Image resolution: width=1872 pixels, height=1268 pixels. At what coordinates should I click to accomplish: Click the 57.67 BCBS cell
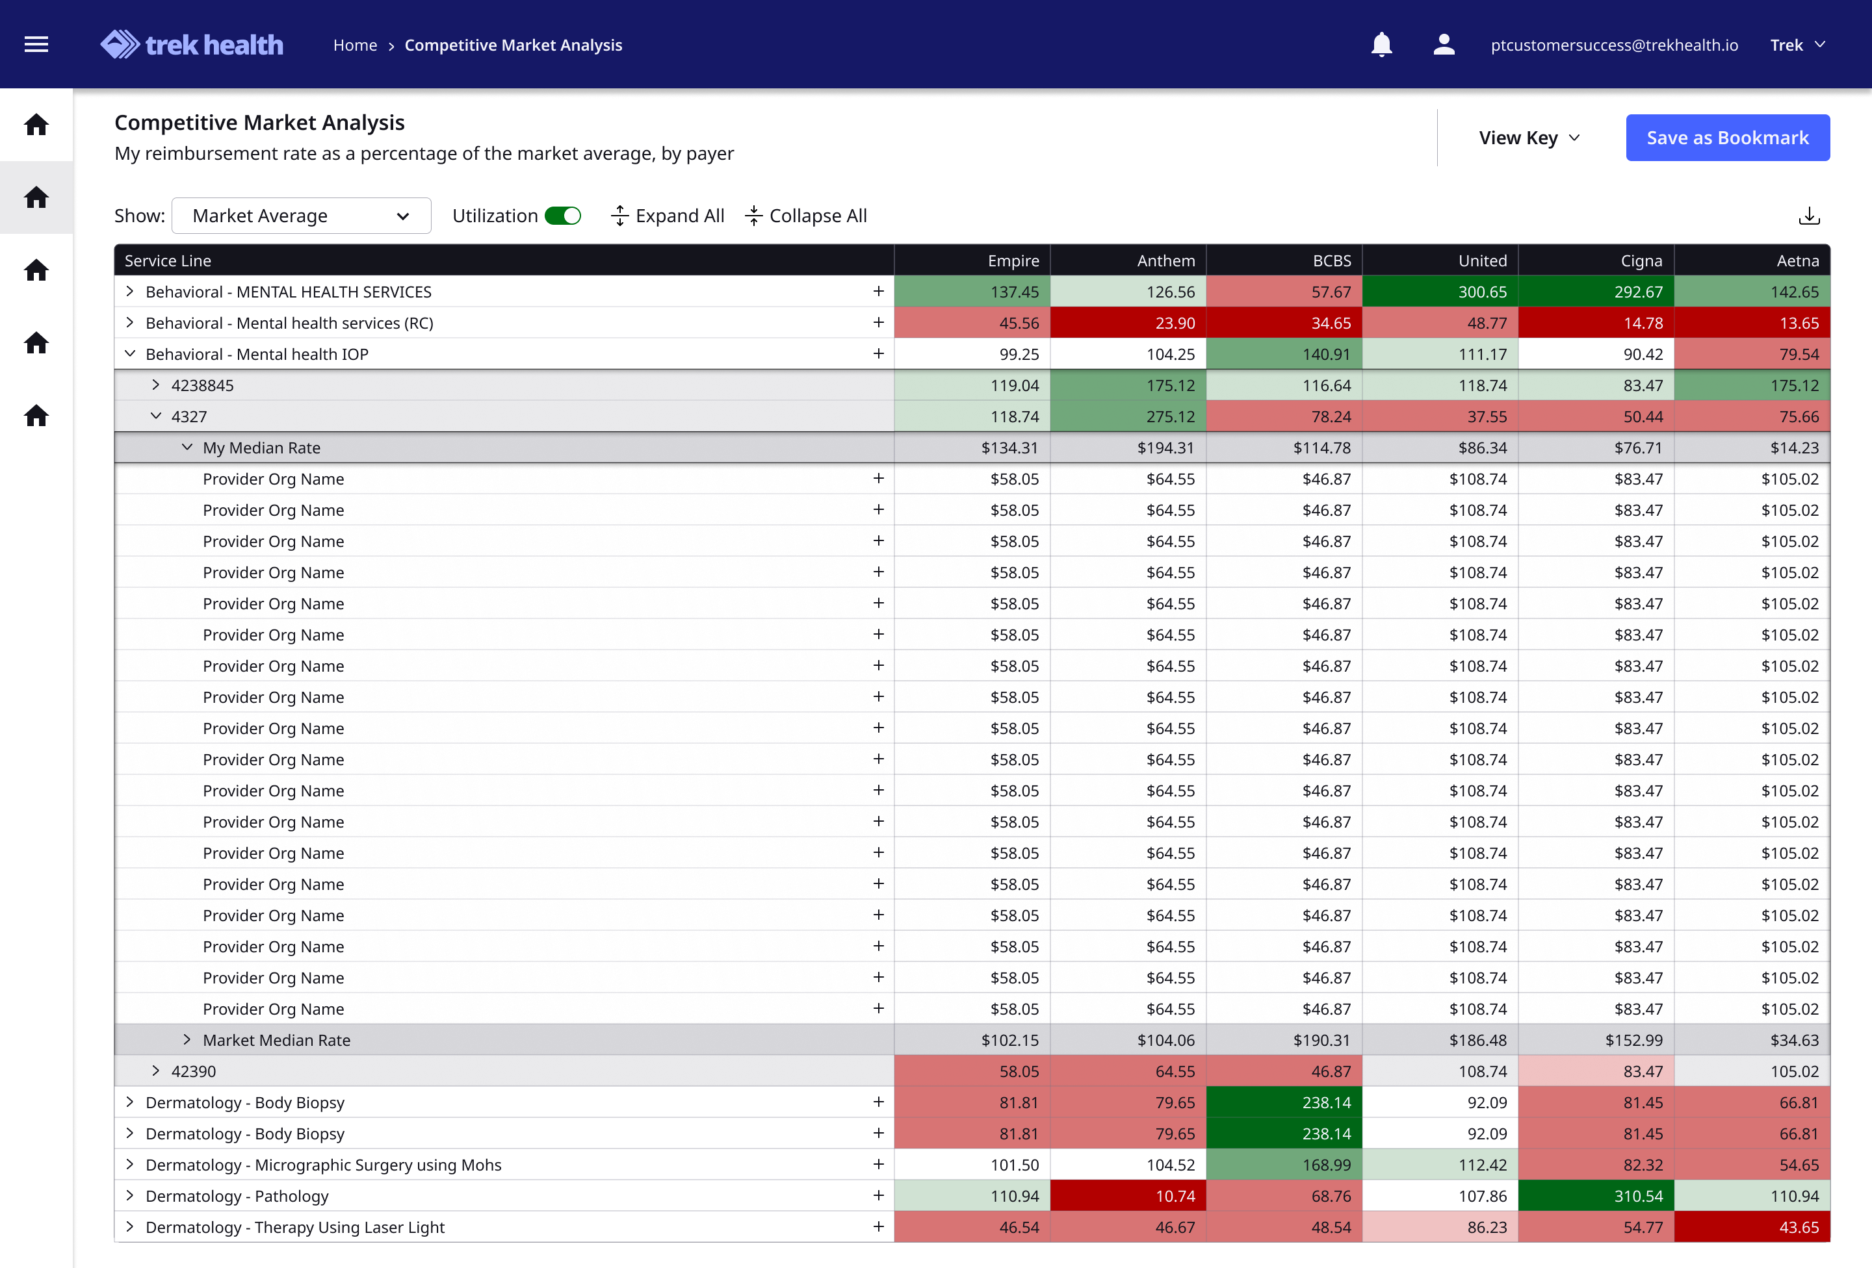1284,292
